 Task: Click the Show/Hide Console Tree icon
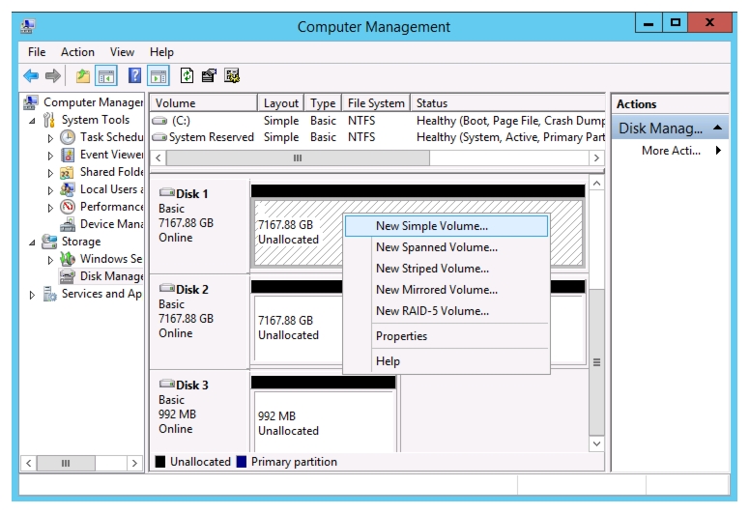pos(106,75)
